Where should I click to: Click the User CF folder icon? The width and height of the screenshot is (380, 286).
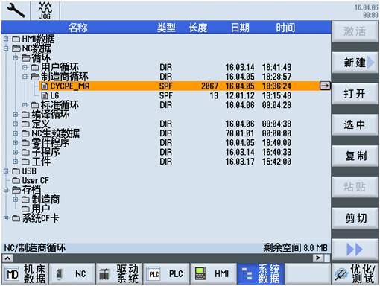coord(16,180)
